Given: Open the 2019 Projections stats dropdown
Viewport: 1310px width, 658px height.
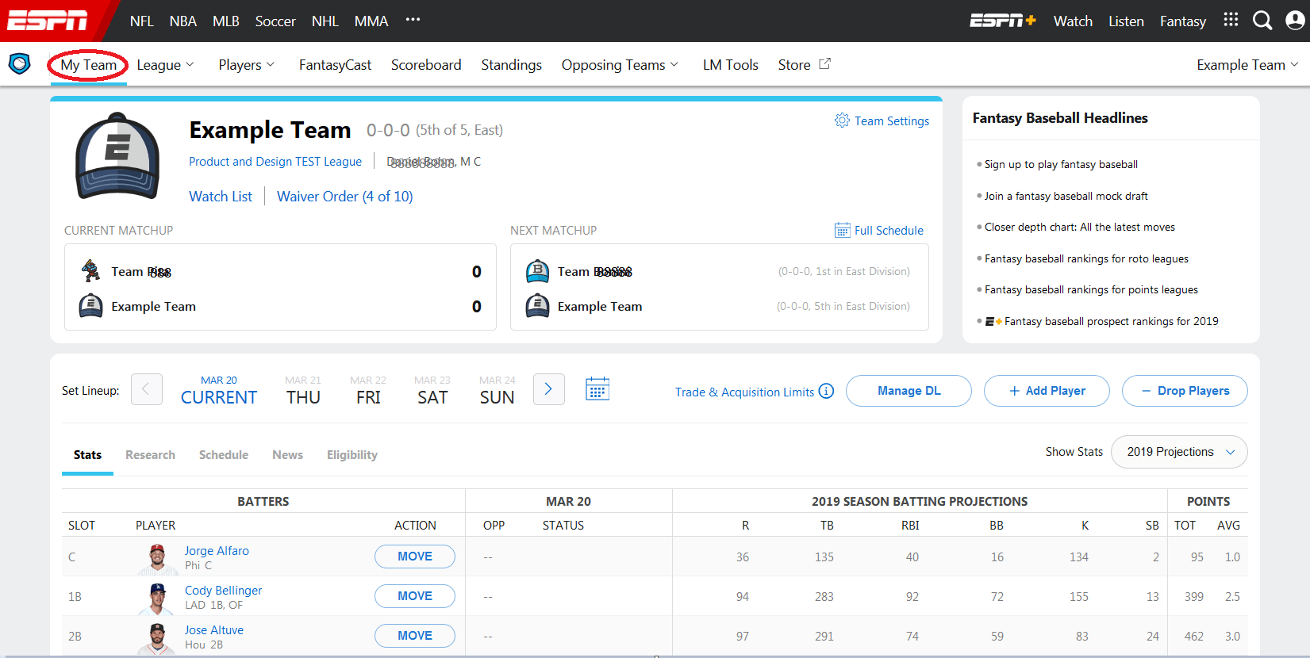Looking at the screenshot, I should point(1180,452).
